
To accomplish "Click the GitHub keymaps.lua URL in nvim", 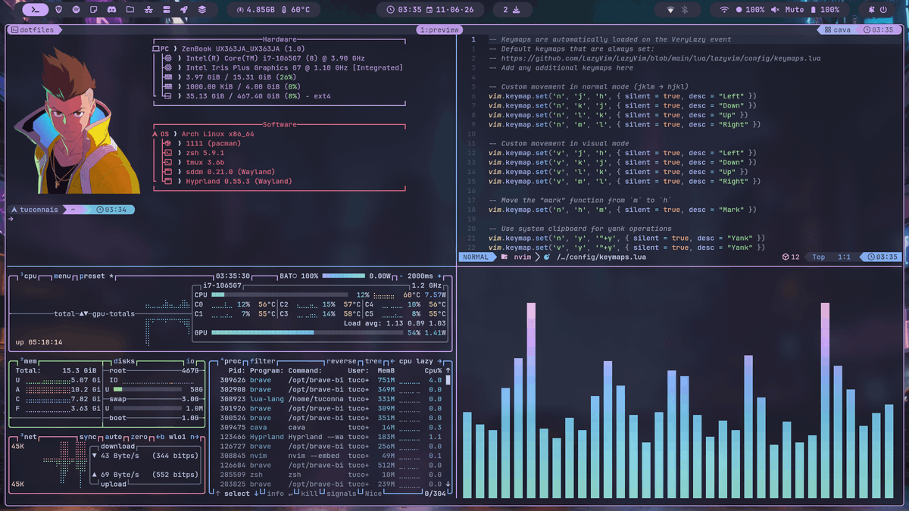I will click(661, 58).
